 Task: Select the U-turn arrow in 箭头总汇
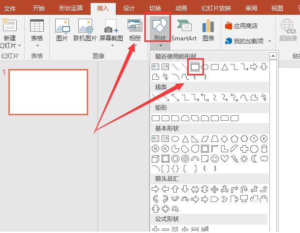pyautogui.click(x=244, y=189)
